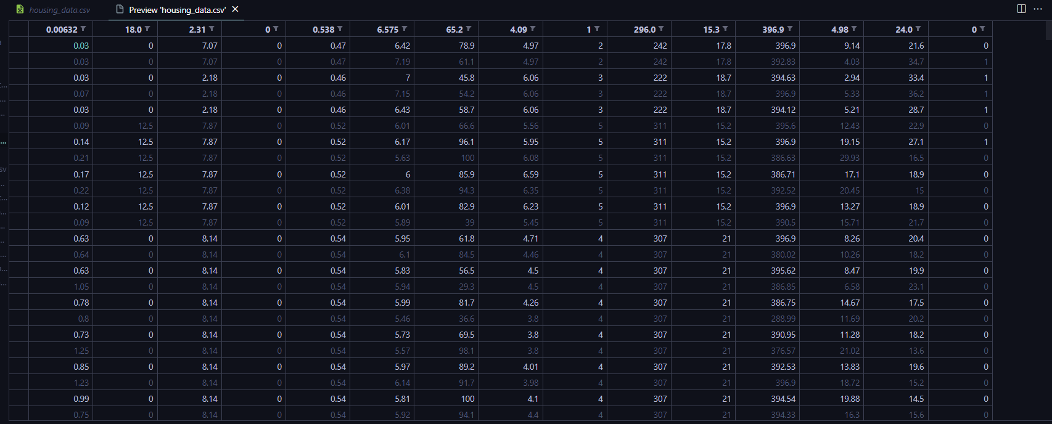Select the cell with value 394.33
The width and height of the screenshot is (1052, 424).
(x=767, y=415)
